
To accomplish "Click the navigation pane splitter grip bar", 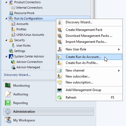I will [29, 80].
